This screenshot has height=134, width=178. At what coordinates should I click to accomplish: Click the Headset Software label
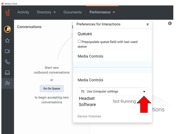87,101
